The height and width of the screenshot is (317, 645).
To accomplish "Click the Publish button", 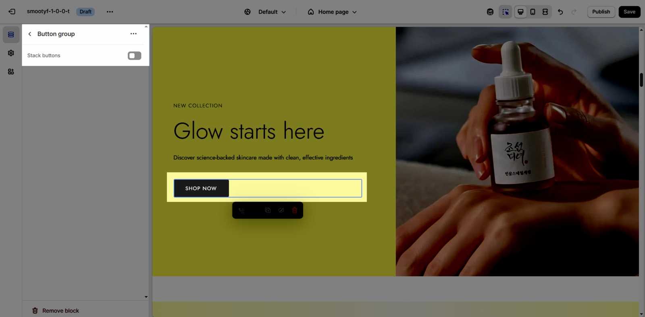I will coord(601,12).
